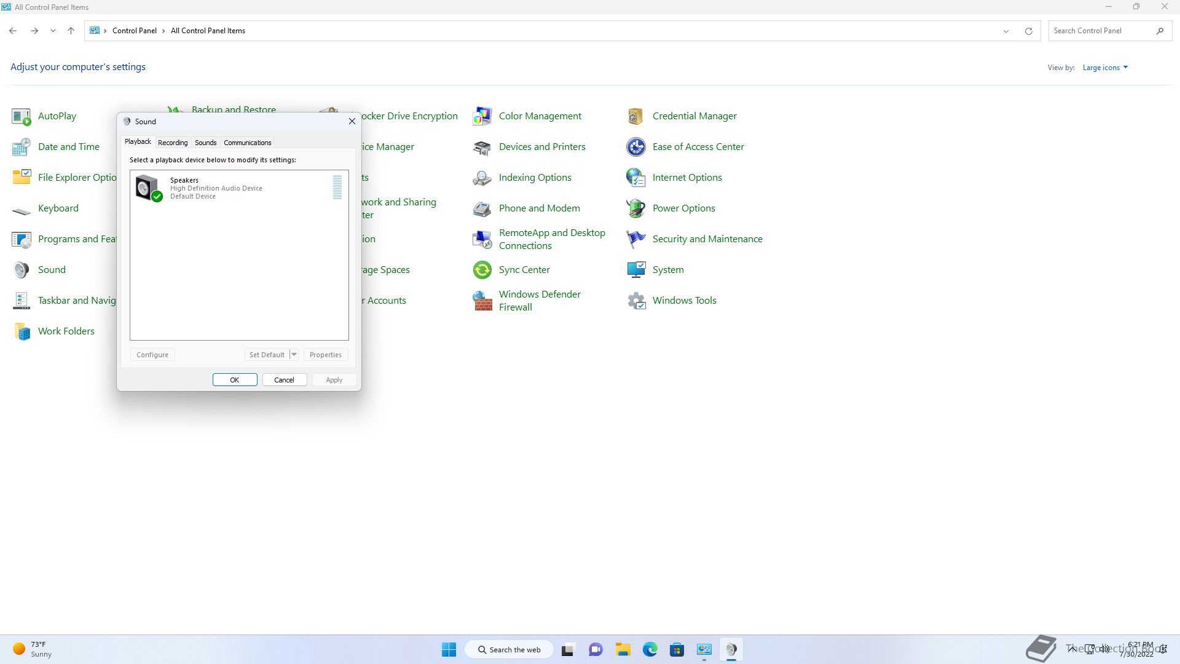The height and width of the screenshot is (664, 1180).
Task: Open the Internet Options icon
Action: pos(636,178)
